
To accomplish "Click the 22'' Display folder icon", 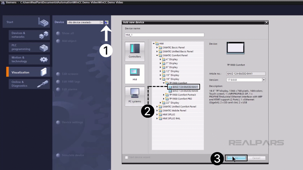I will pos(163,103).
